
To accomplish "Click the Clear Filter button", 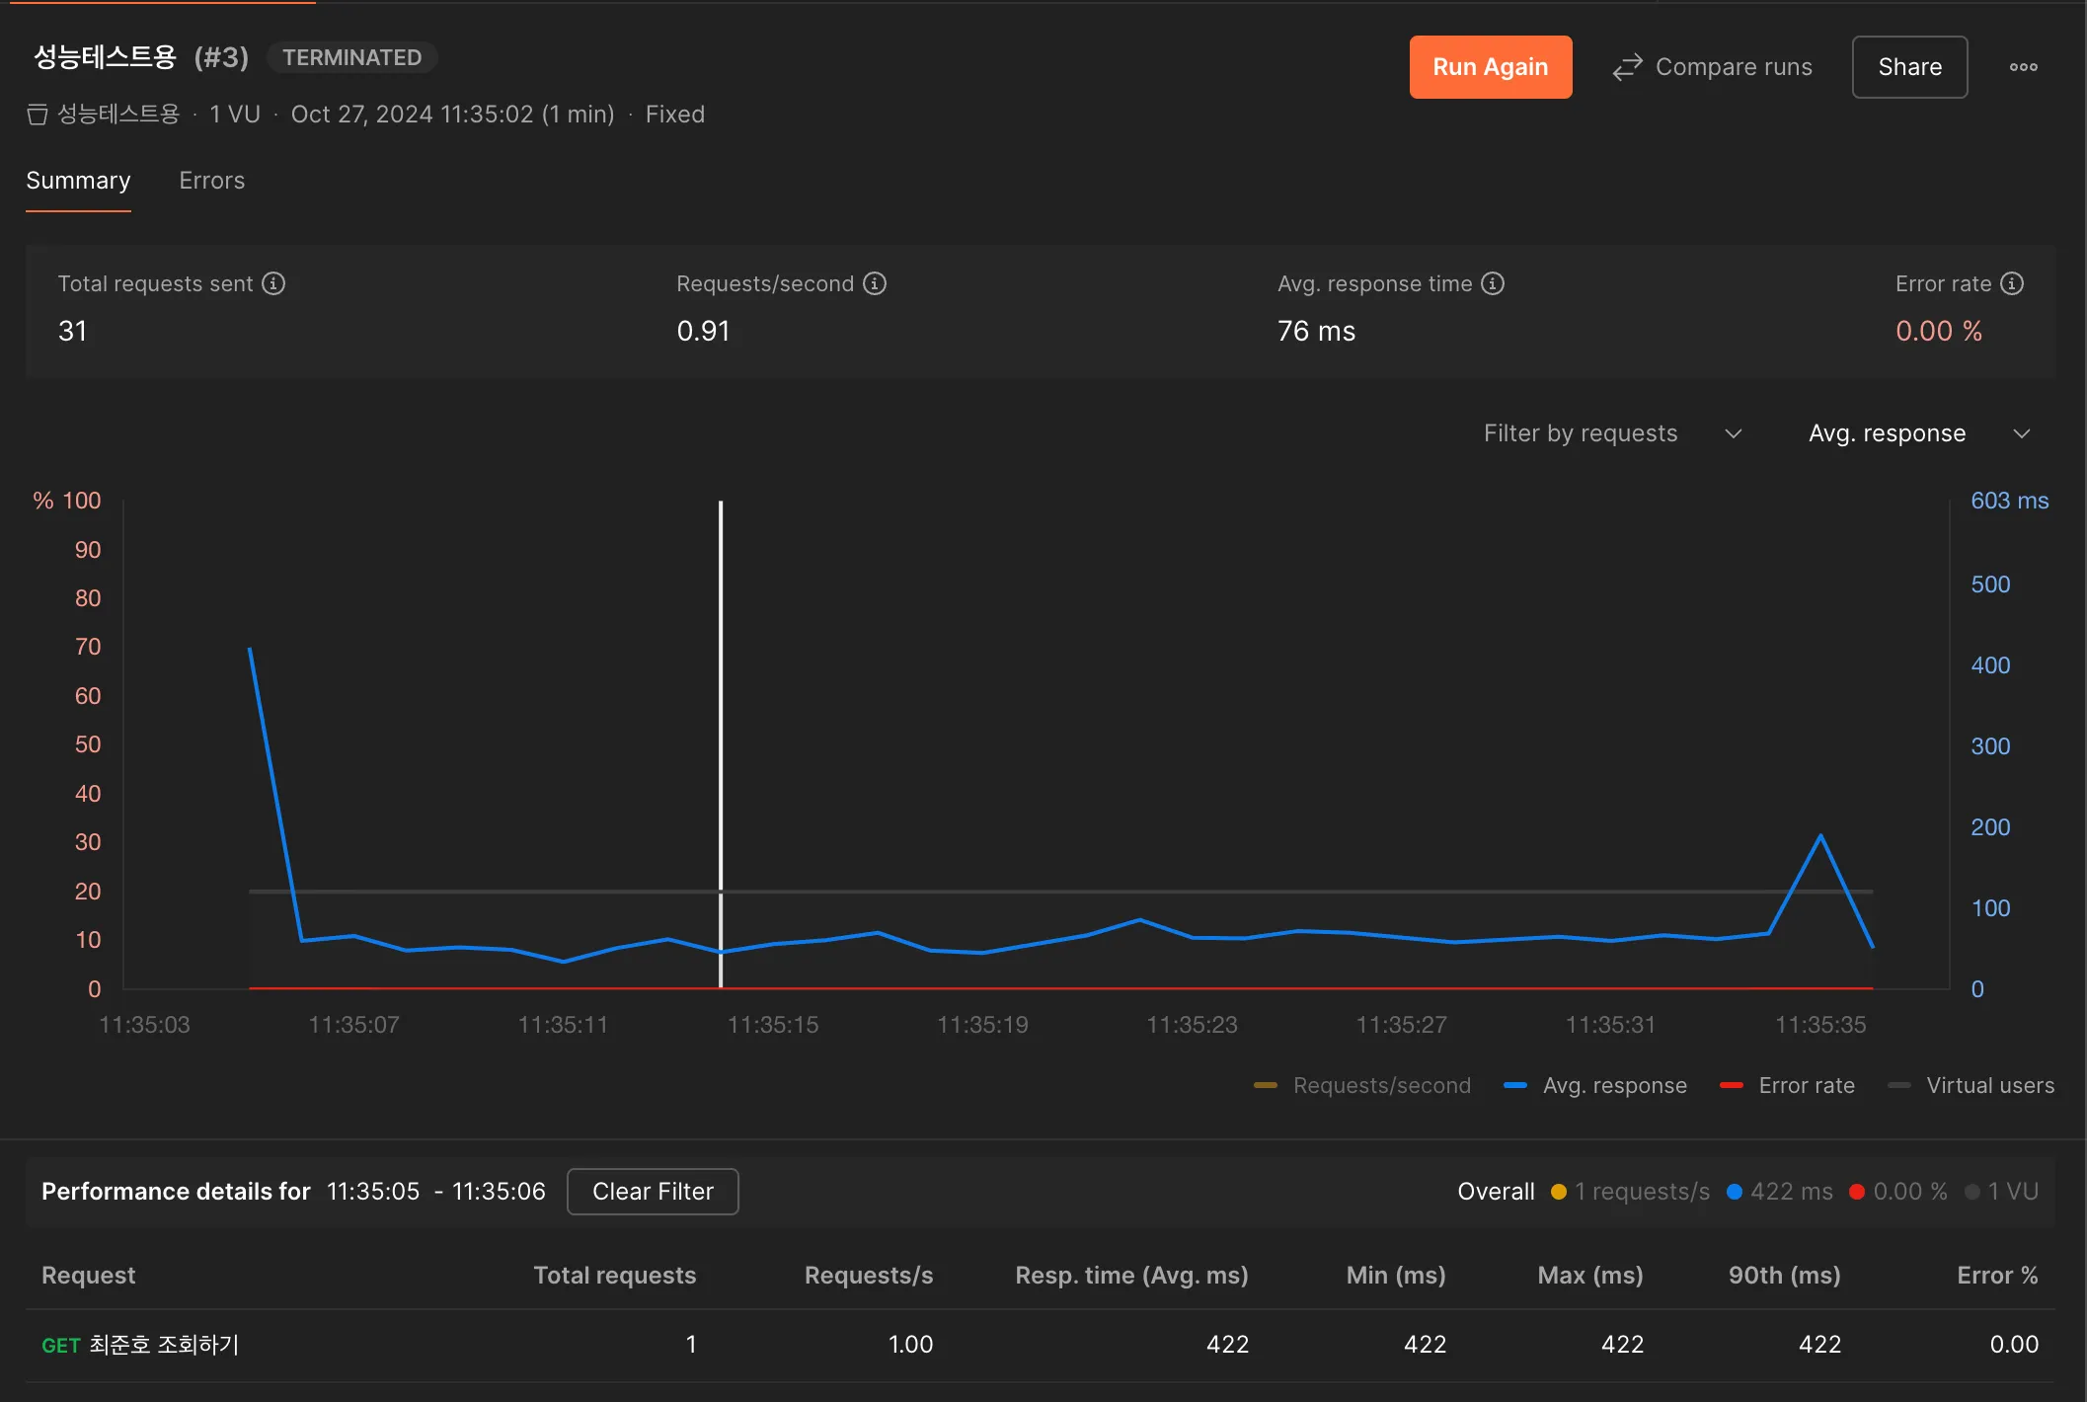I will [653, 1192].
